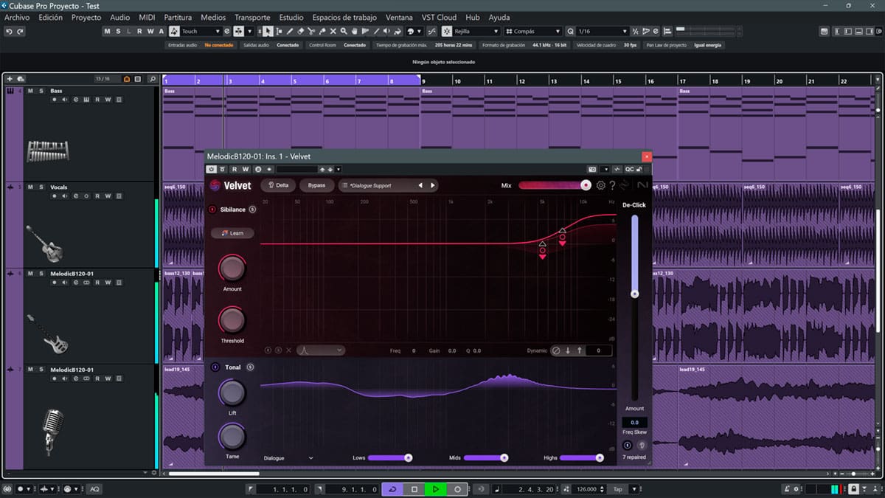Image resolution: width=885 pixels, height=498 pixels.
Task: Open the Proyecto menu
Action: tap(86, 17)
